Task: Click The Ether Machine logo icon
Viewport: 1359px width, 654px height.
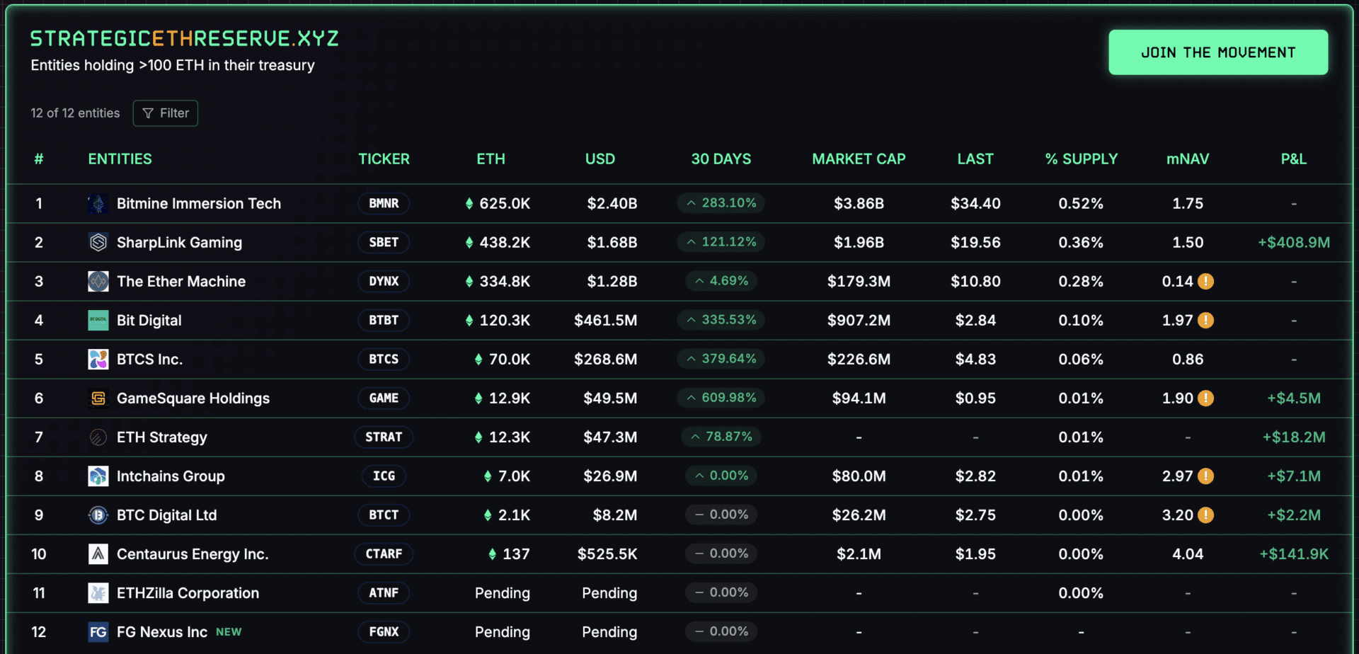Action: pyautogui.click(x=98, y=282)
